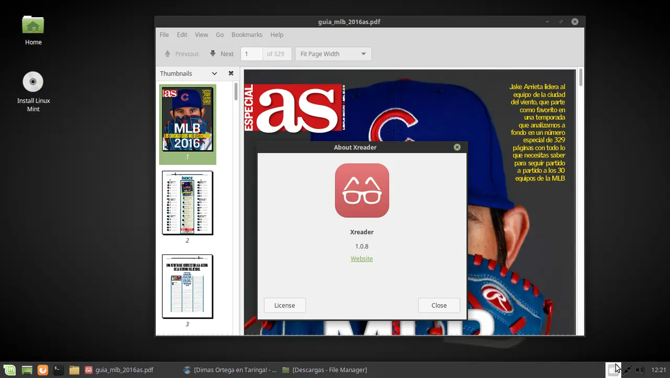
Task: Launch Install Linux Mint from the desktop
Action: click(x=33, y=82)
